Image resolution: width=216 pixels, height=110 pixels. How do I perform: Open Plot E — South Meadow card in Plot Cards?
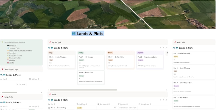click(x=194, y=73)
